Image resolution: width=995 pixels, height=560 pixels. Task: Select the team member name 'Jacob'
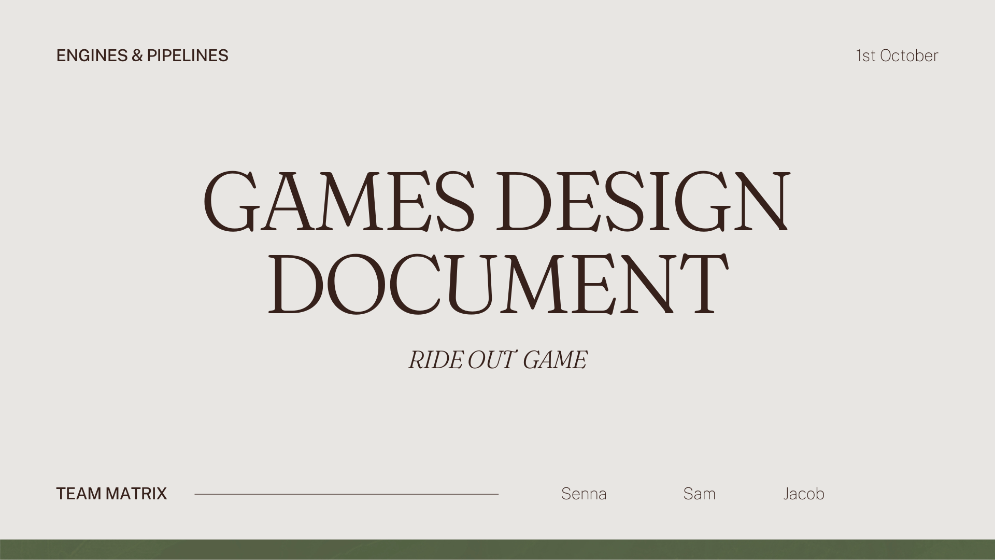coord(803,494)
